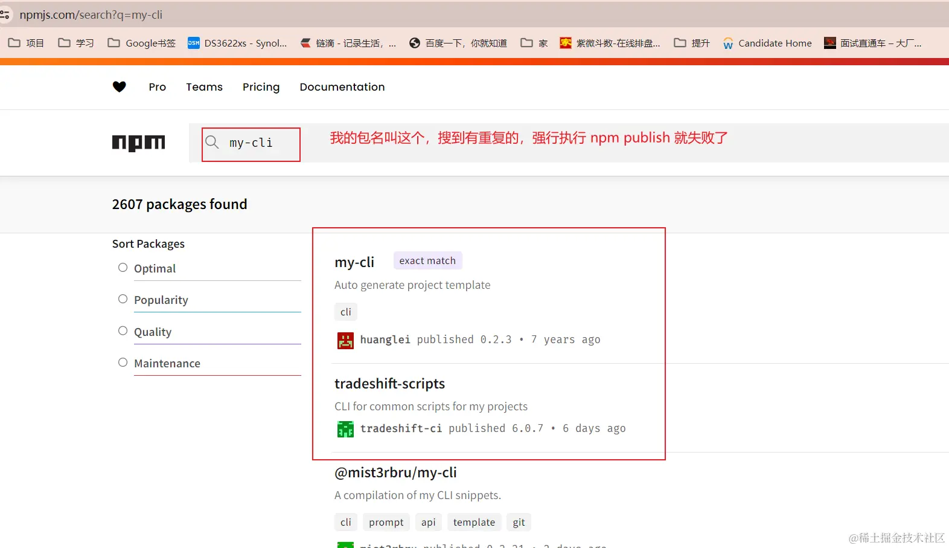Open the 百度一下 bookmark
Image resolution: width=949 pixels, height=548 pixels.
point(458,43)
